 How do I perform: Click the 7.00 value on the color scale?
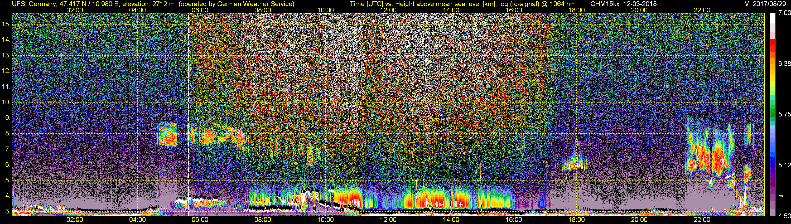784,13
